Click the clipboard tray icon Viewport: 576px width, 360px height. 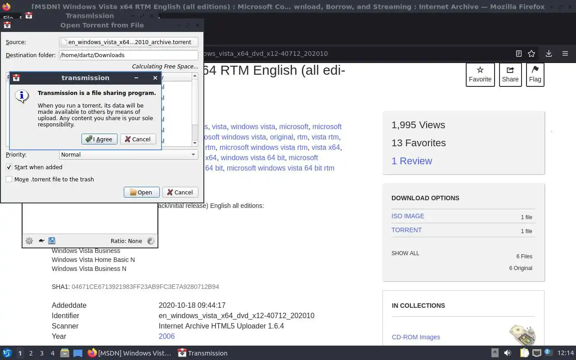524,353
